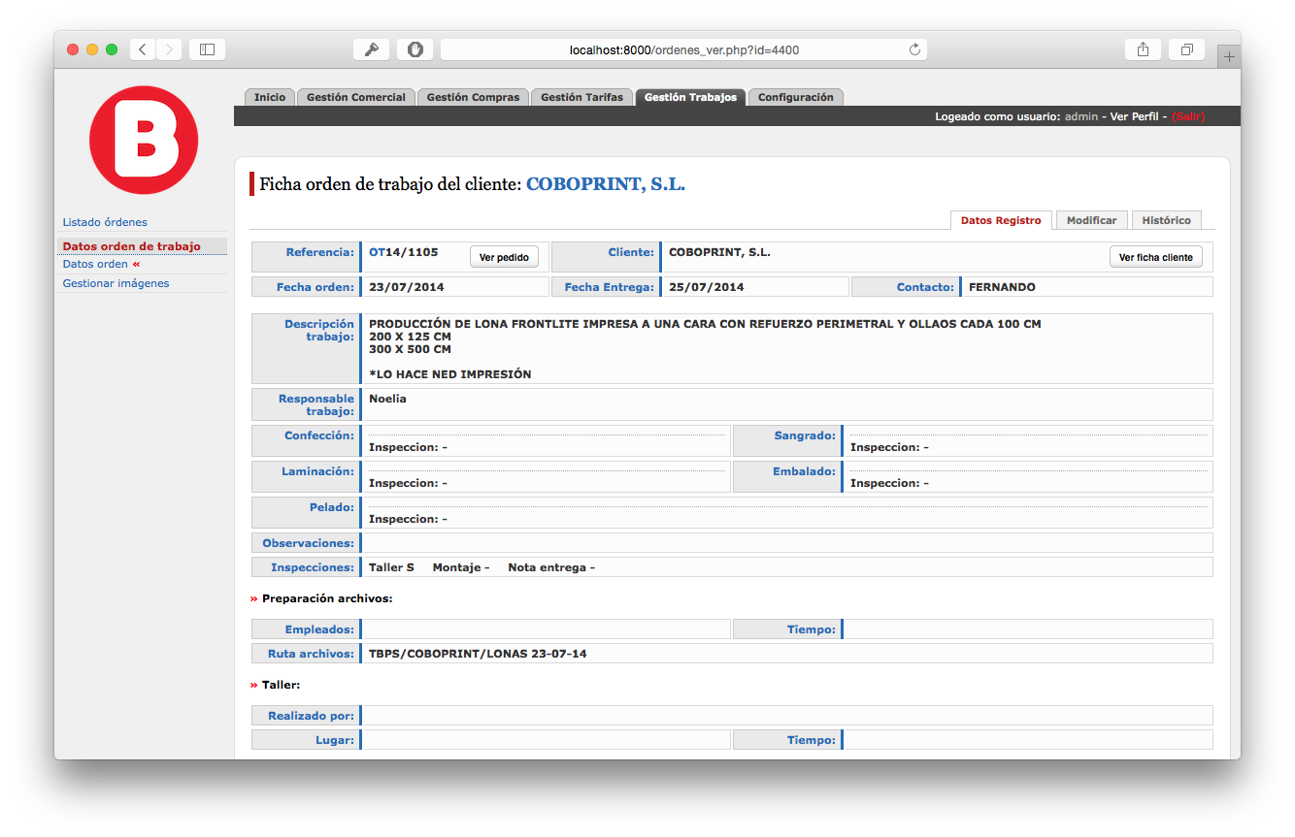Screen dimensions: 1295x837
Task: Click the COBOPRINT, S.L. title heading link
Action: tap(606, 184)
